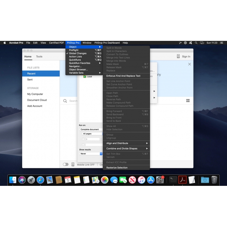The width and height of the screenshot is (227, 227).
Task: Open Maps from the dock
Action: pos(95,180)
